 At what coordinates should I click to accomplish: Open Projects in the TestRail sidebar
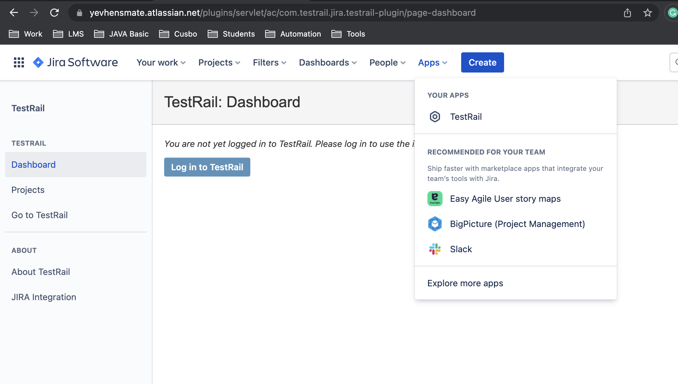(76, 190)
